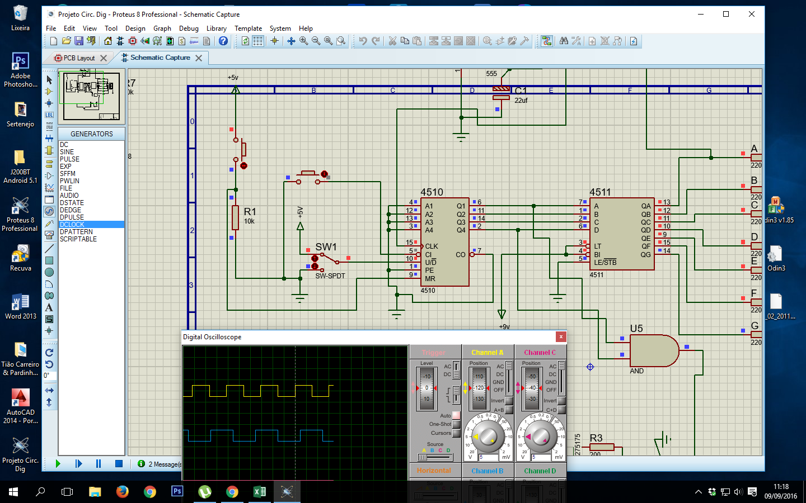Click the Rotate Clockwise icon

(49, 352)
